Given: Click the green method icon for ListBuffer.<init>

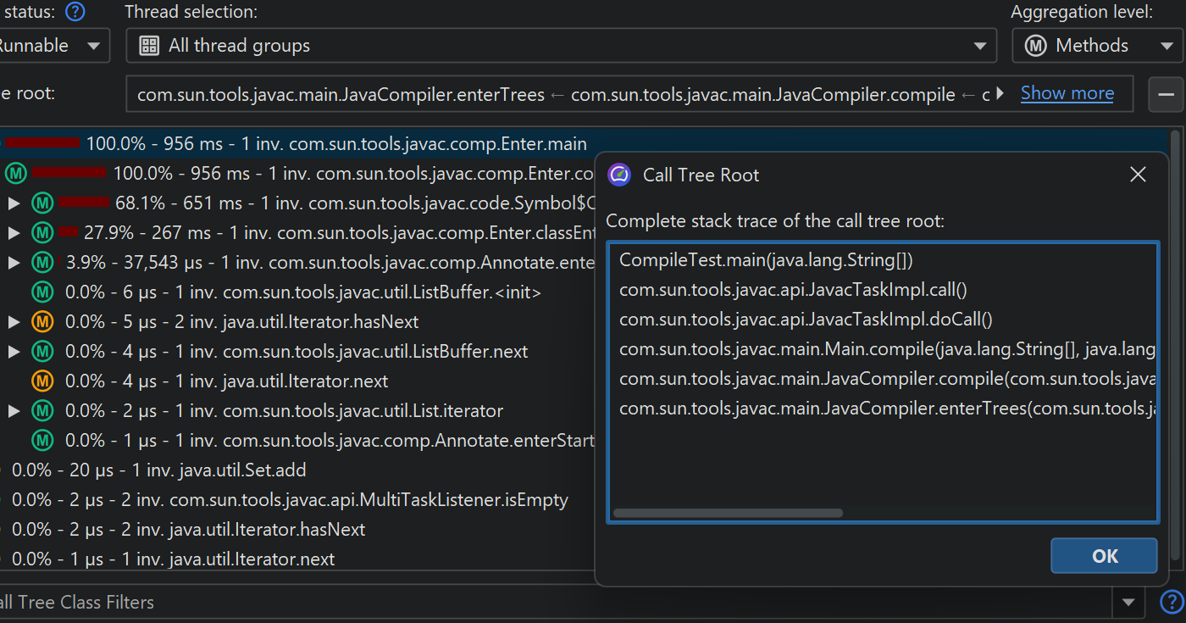Looking at the screenshot, I should [42, 292].
